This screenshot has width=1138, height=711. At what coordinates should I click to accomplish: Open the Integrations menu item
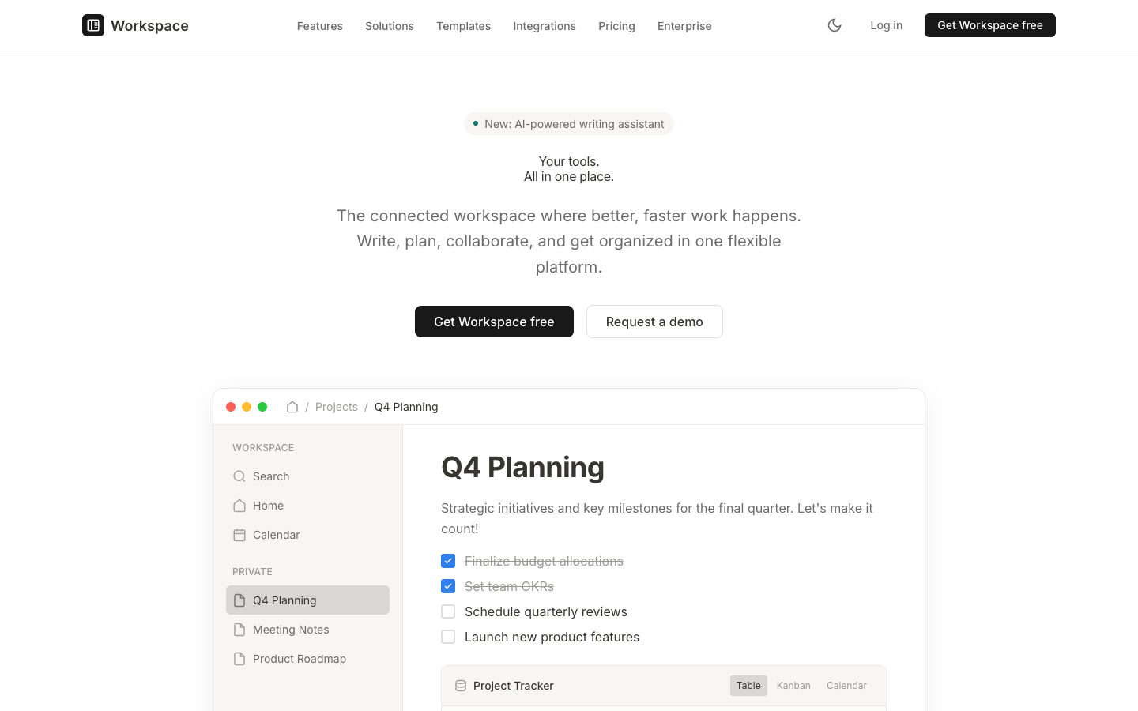point(545,26)
